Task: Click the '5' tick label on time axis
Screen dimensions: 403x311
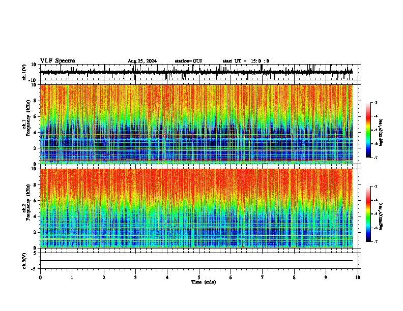Action: coord(199,277)
